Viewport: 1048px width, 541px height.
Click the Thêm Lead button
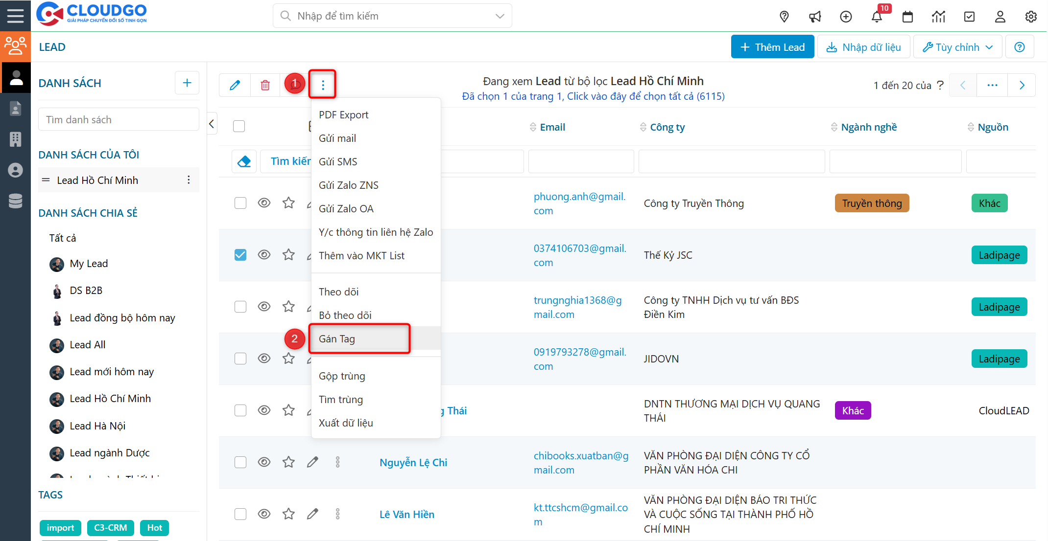tap(772, 47)
